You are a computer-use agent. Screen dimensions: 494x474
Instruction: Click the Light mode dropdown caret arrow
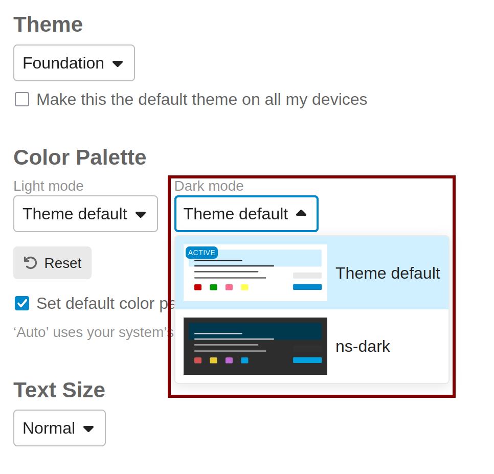point(141,214)
